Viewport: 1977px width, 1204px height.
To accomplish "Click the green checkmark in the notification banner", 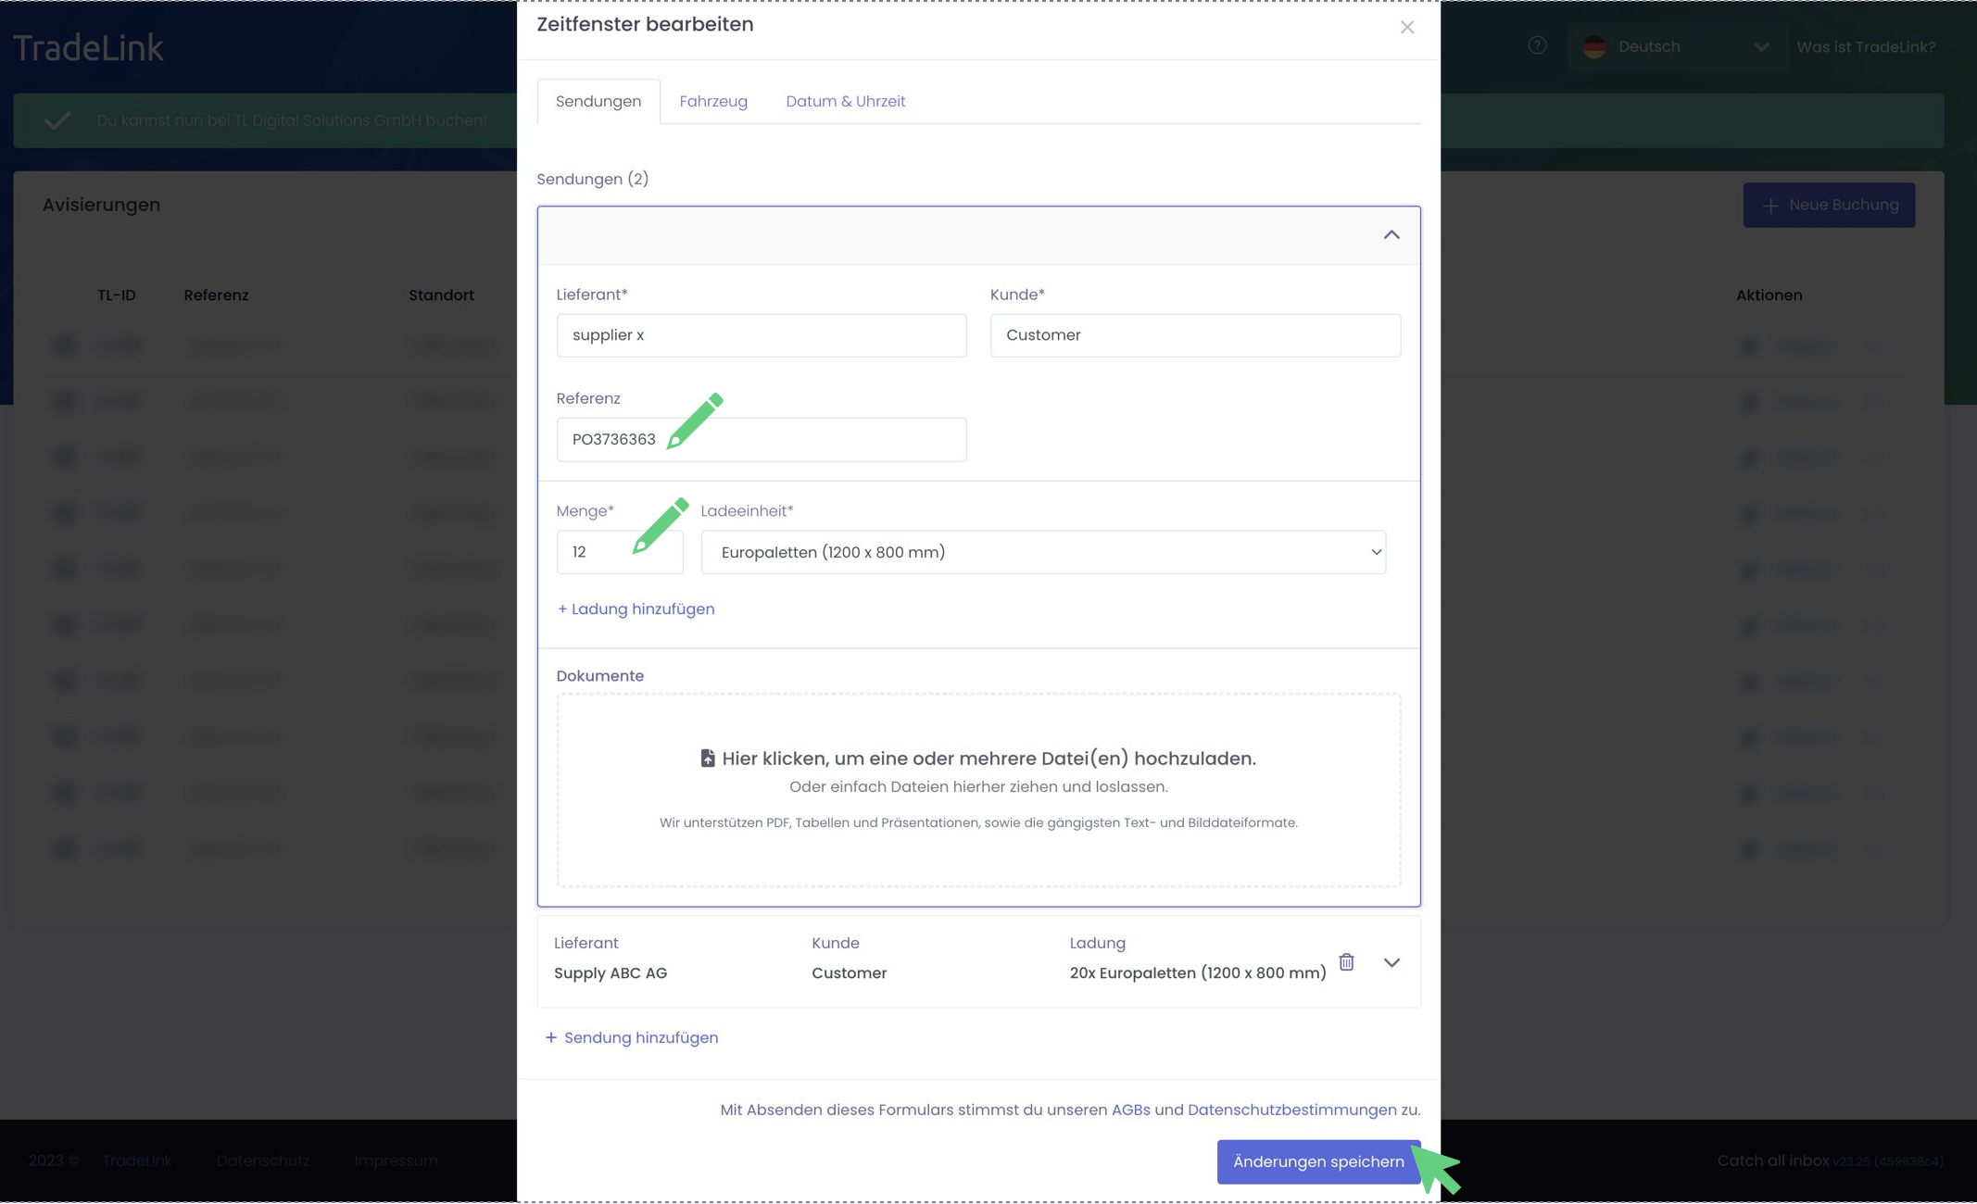I will tap(57, 120).
